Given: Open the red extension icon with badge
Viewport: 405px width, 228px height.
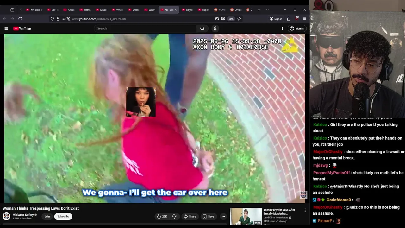Looking at the screenshot, I should coord(297,19).
